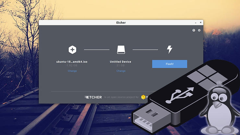Click the 31 GB drive size text
This screenshot has width=240, height=135.
click(x=120, y=66)
